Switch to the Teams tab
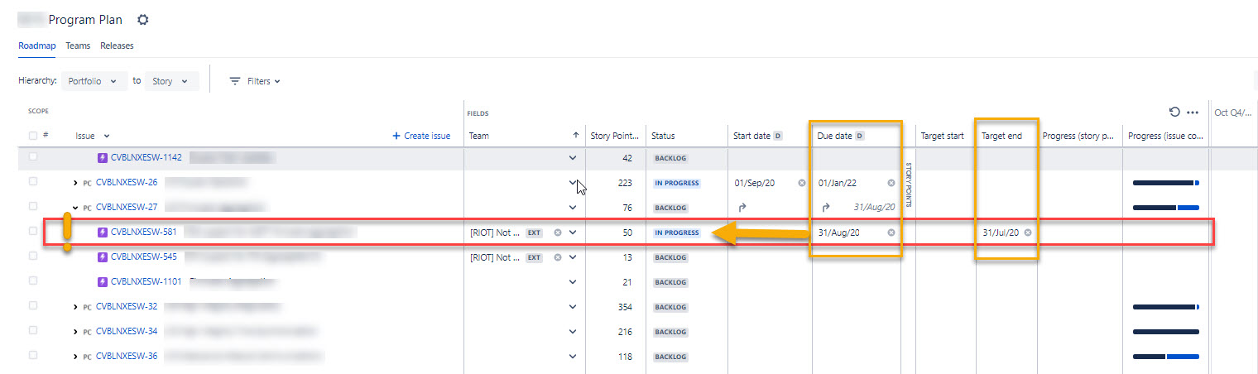Screen dimensions: 1258x374 [x=78, y=46]
